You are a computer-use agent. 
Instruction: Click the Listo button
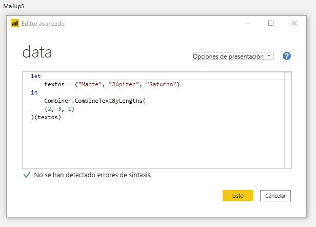click(238, 196)
